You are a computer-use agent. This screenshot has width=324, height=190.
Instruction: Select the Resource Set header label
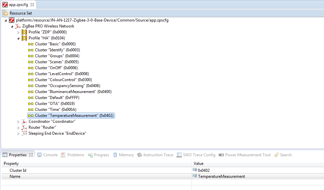pyautogui.click(x=21, y=13)
